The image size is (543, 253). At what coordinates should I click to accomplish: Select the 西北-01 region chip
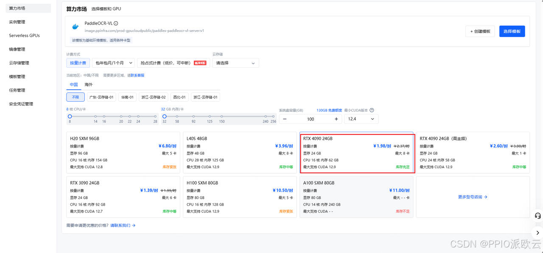[179, 97]
